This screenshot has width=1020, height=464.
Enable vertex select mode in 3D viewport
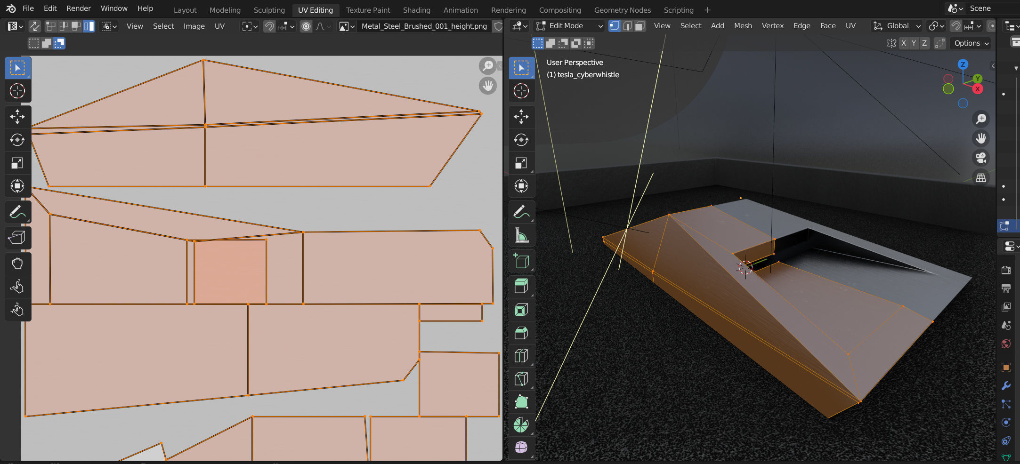(x=615, y=26)
